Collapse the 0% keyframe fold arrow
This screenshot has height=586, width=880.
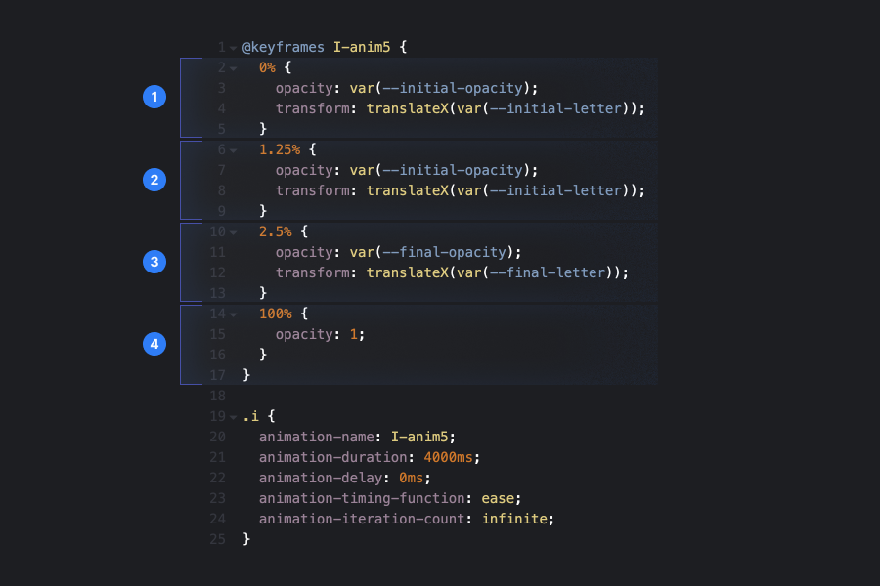coord(233,69)
